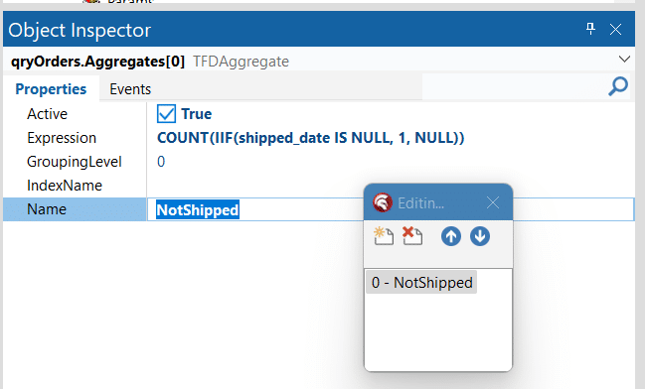
Task: Click the empty IndexName value field
Action: pos(391,186)
